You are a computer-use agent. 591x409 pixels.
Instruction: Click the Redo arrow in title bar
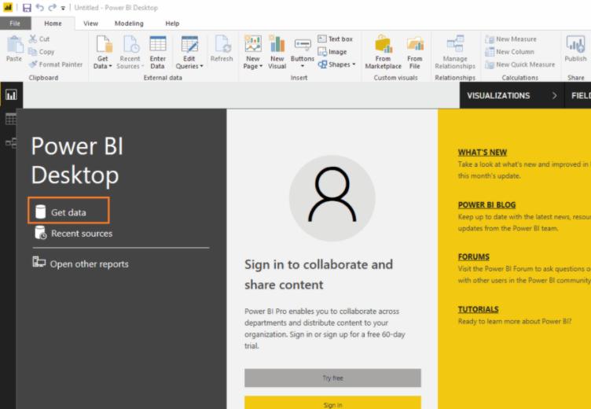click(52, 8)
